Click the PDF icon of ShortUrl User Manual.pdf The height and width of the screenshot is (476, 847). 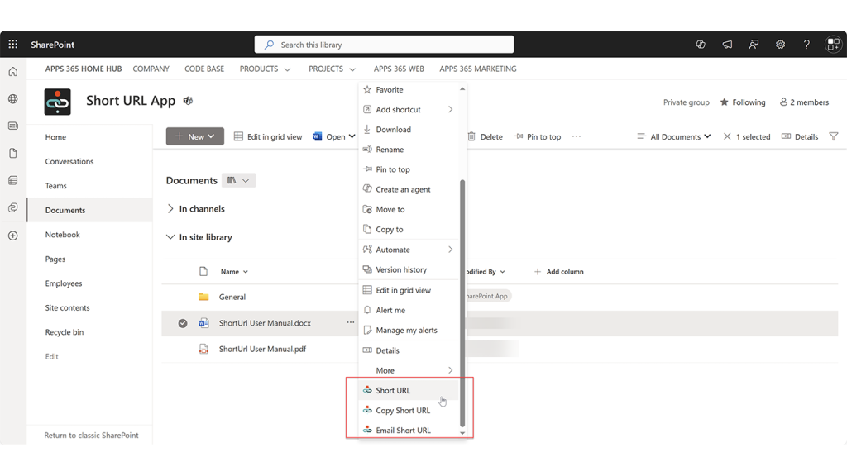coord(203,350)
